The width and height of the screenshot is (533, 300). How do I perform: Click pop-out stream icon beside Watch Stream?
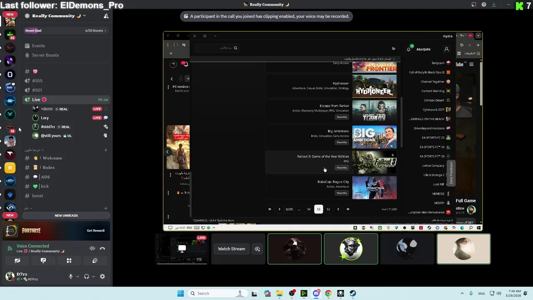(x=257, y=249)
